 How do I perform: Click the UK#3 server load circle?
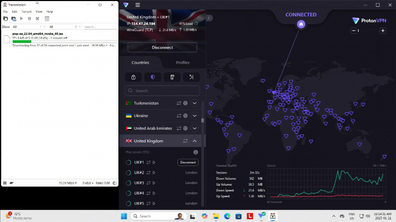tap(128, 183)
